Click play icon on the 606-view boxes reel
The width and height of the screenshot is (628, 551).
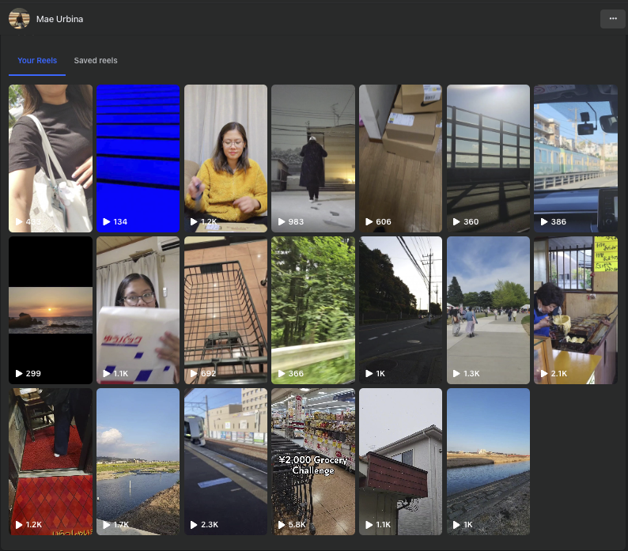369,222
